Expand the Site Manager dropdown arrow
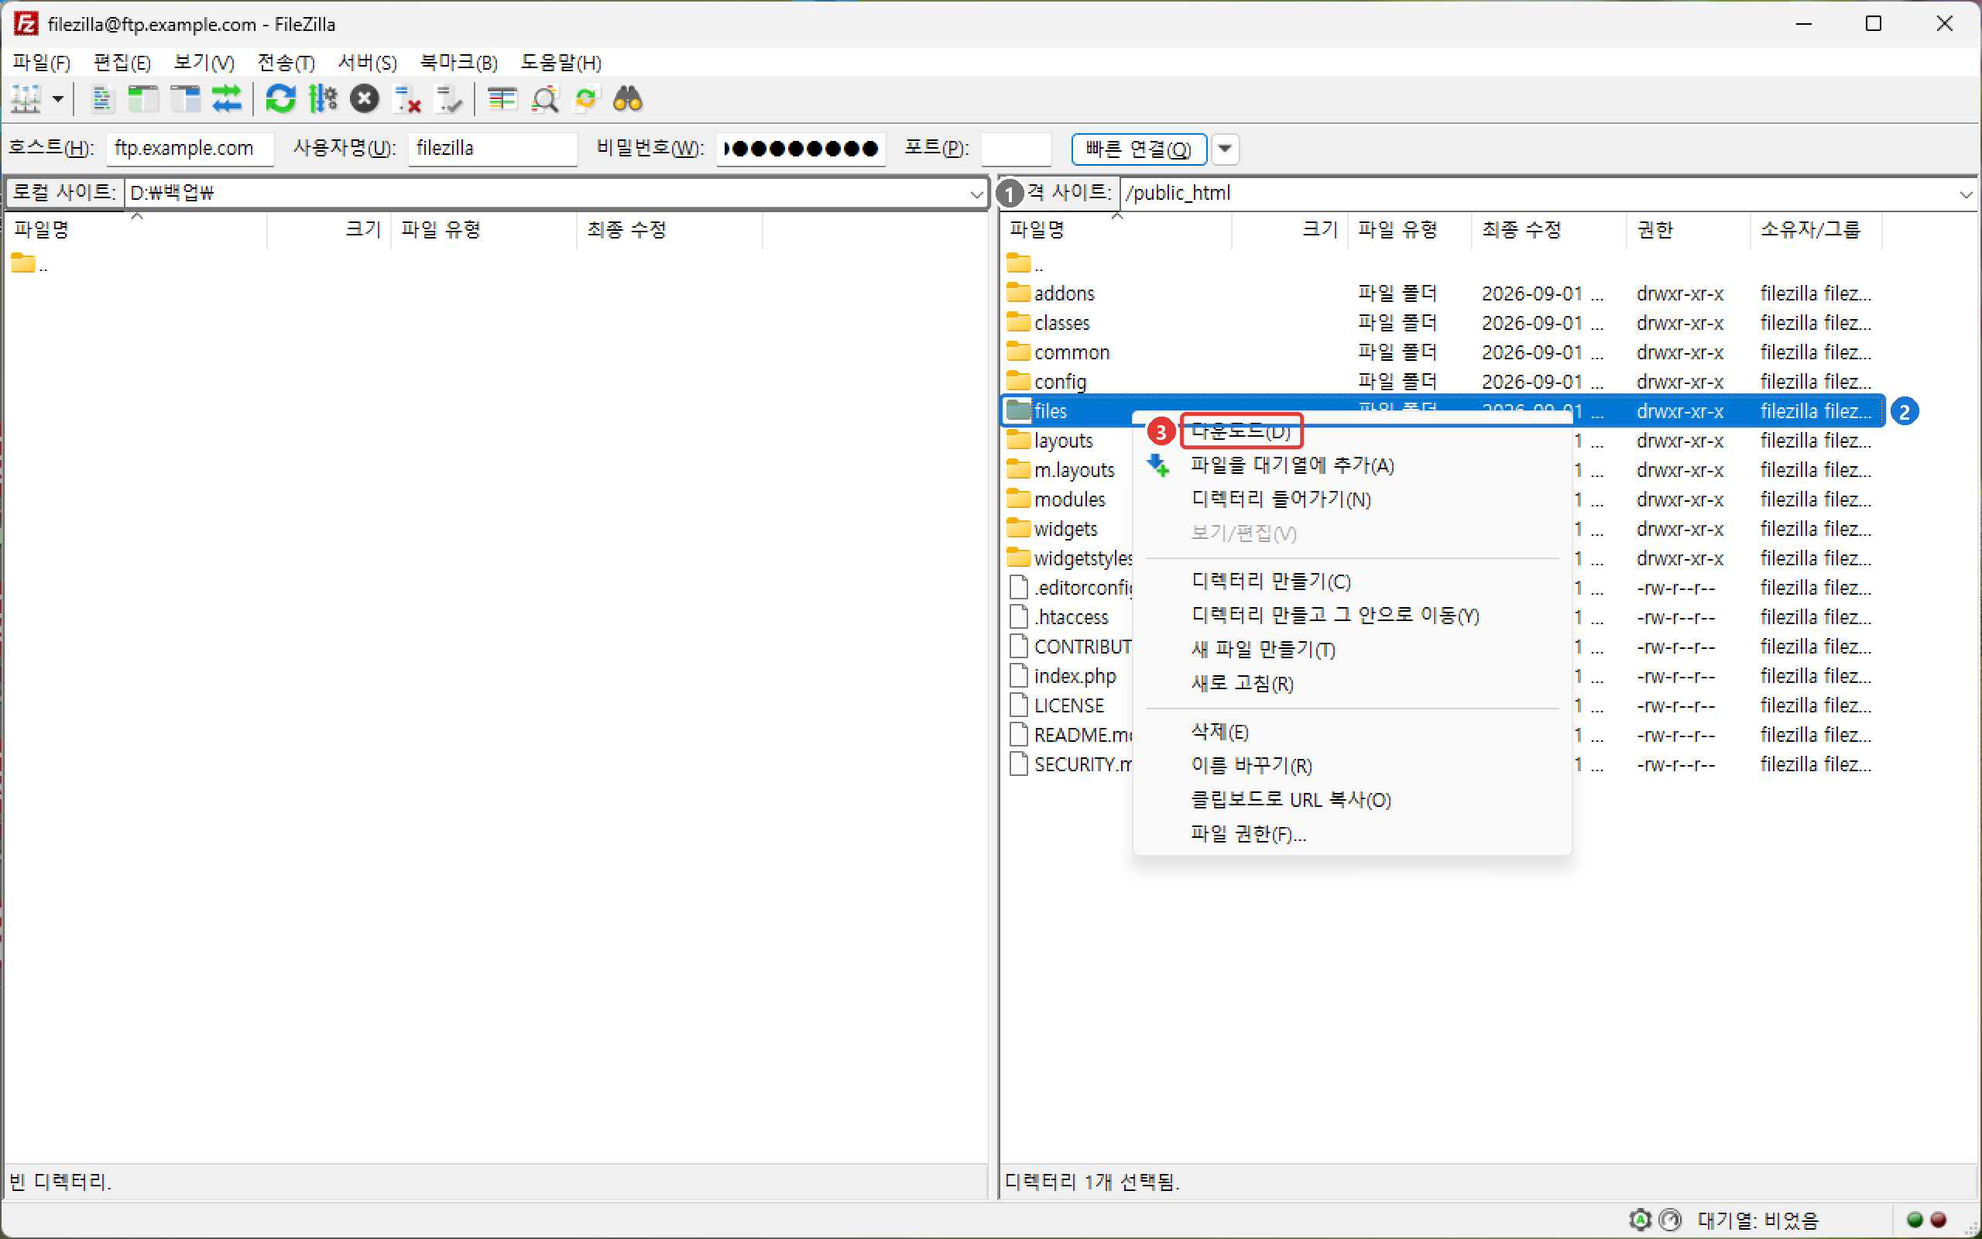Viewport: 1982px width, 1239px height. click(x=58, y=100)
